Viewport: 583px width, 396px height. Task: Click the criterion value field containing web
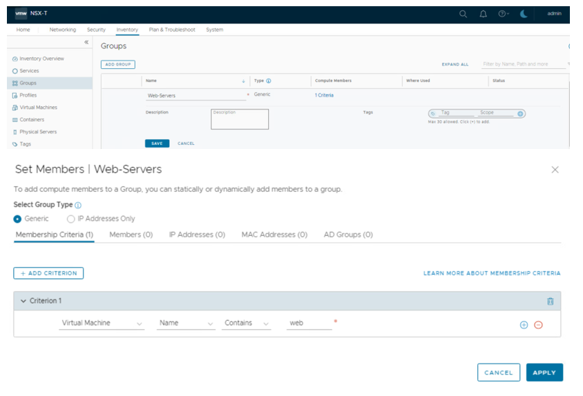click(x=309, y=323)
